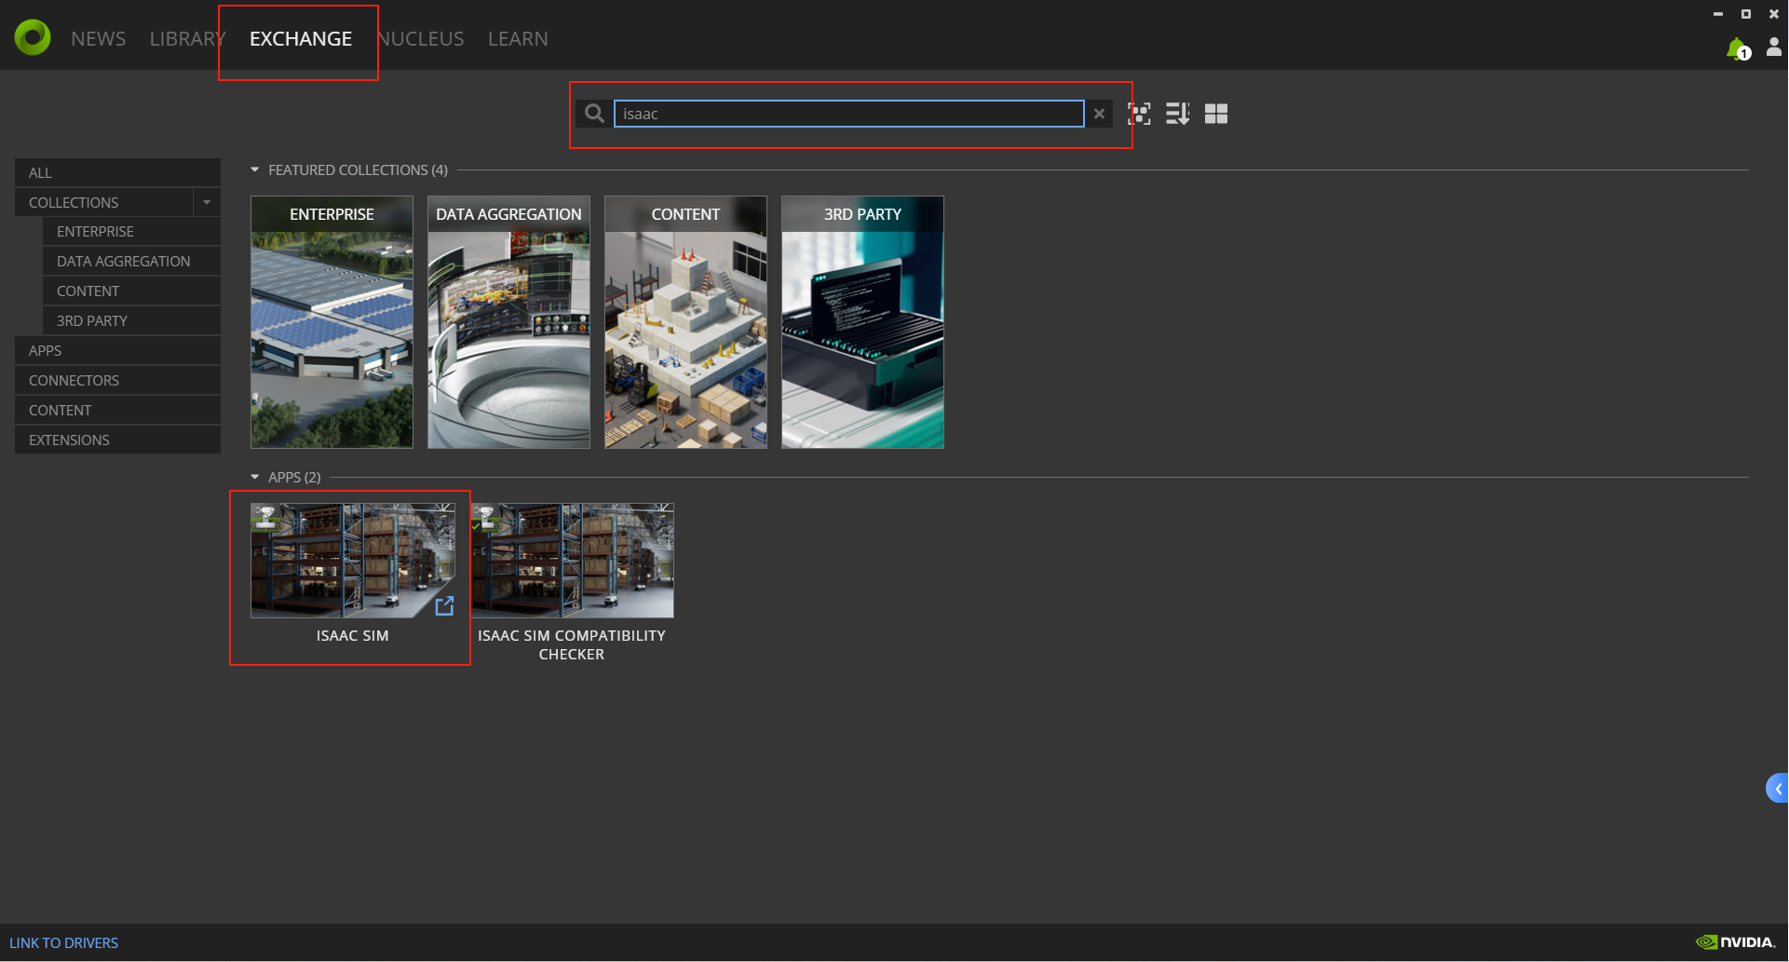Click the Omniverse logo in the top bar
1789x962 pixels.
(32, 36)
